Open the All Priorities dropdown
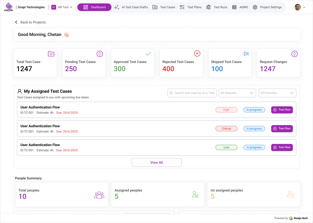The image size is (313, 223). [x=277, y=93]
